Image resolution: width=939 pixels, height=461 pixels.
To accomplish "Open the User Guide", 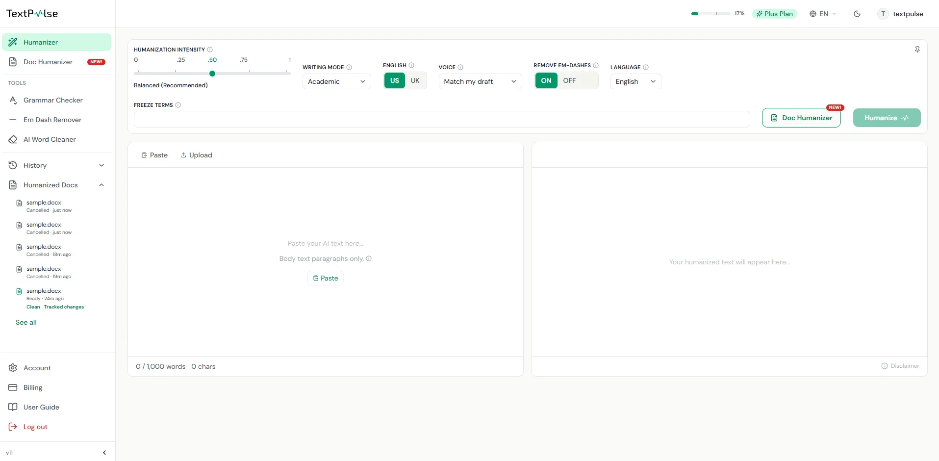I will pos(56,407).
